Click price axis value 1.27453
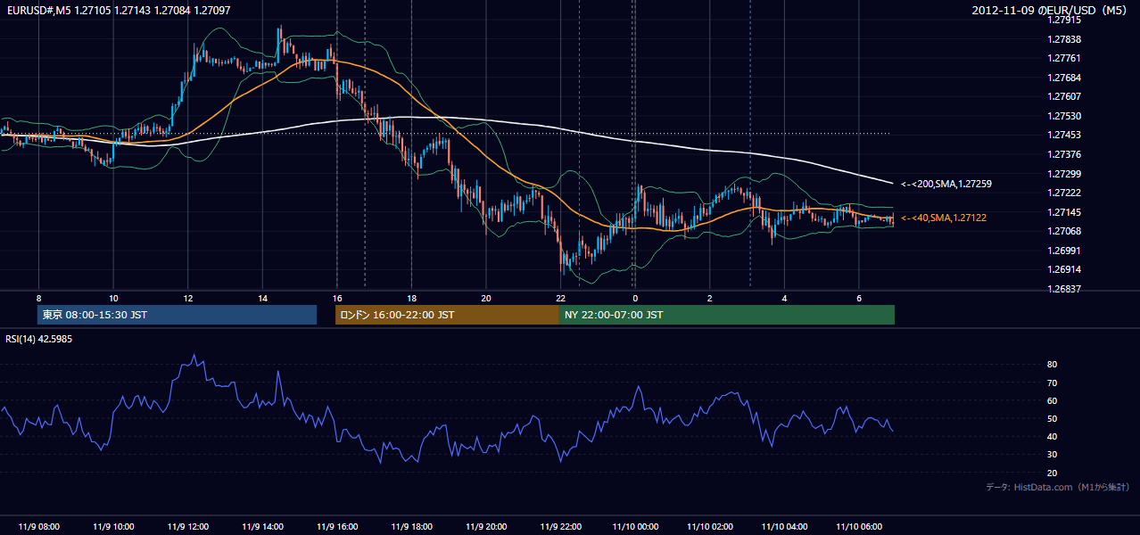 click(1064, 135)
